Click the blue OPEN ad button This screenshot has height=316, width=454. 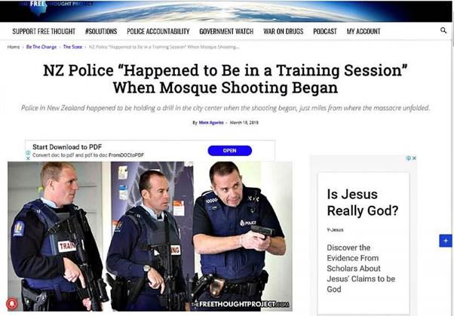click(229, 151)
